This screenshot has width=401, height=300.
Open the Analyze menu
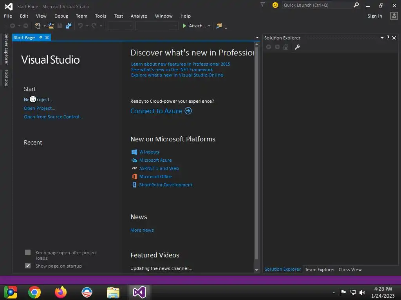coord(139,16)
